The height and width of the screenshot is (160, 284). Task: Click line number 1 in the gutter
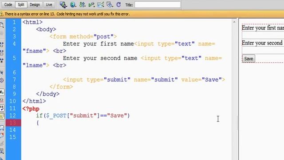point(14,22)
